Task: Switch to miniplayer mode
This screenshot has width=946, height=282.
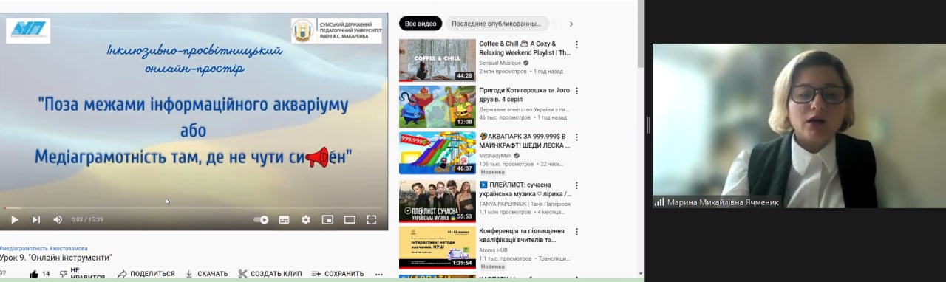Action: [327, 219]
